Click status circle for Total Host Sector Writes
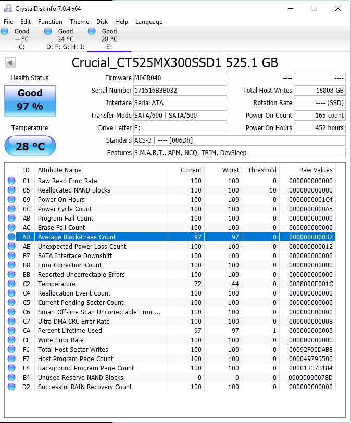351x423 pixels. click(11, 349)
